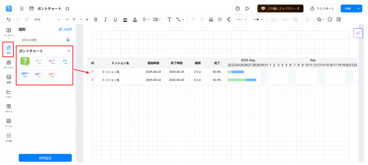368x165 pixels.
Task: Open the text alignment dropdown
Action: click(x=146, y=20)
